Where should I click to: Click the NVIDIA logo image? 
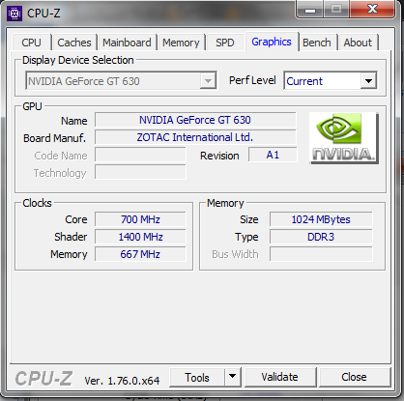pos(343,138)
